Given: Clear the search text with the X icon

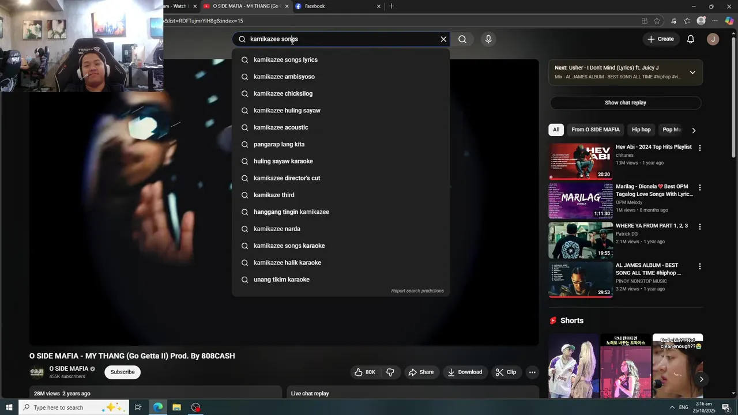Looking at the screenshot, I should click(x=443, y=39).
